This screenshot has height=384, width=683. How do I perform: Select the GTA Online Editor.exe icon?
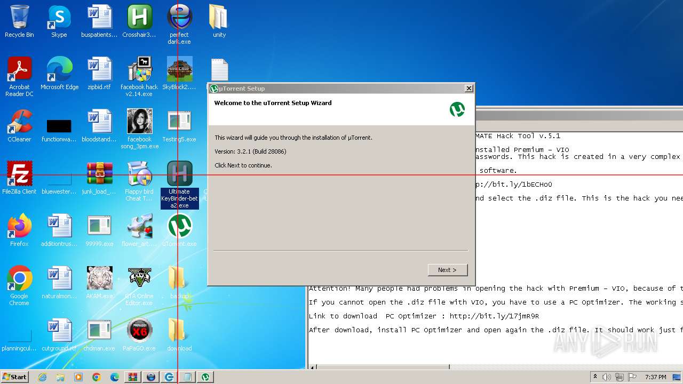click(x=139, y=286)
